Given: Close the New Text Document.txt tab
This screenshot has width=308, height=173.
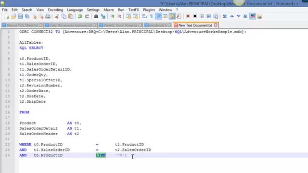Looking at the screenshot, I should click(x=216, y=25).
